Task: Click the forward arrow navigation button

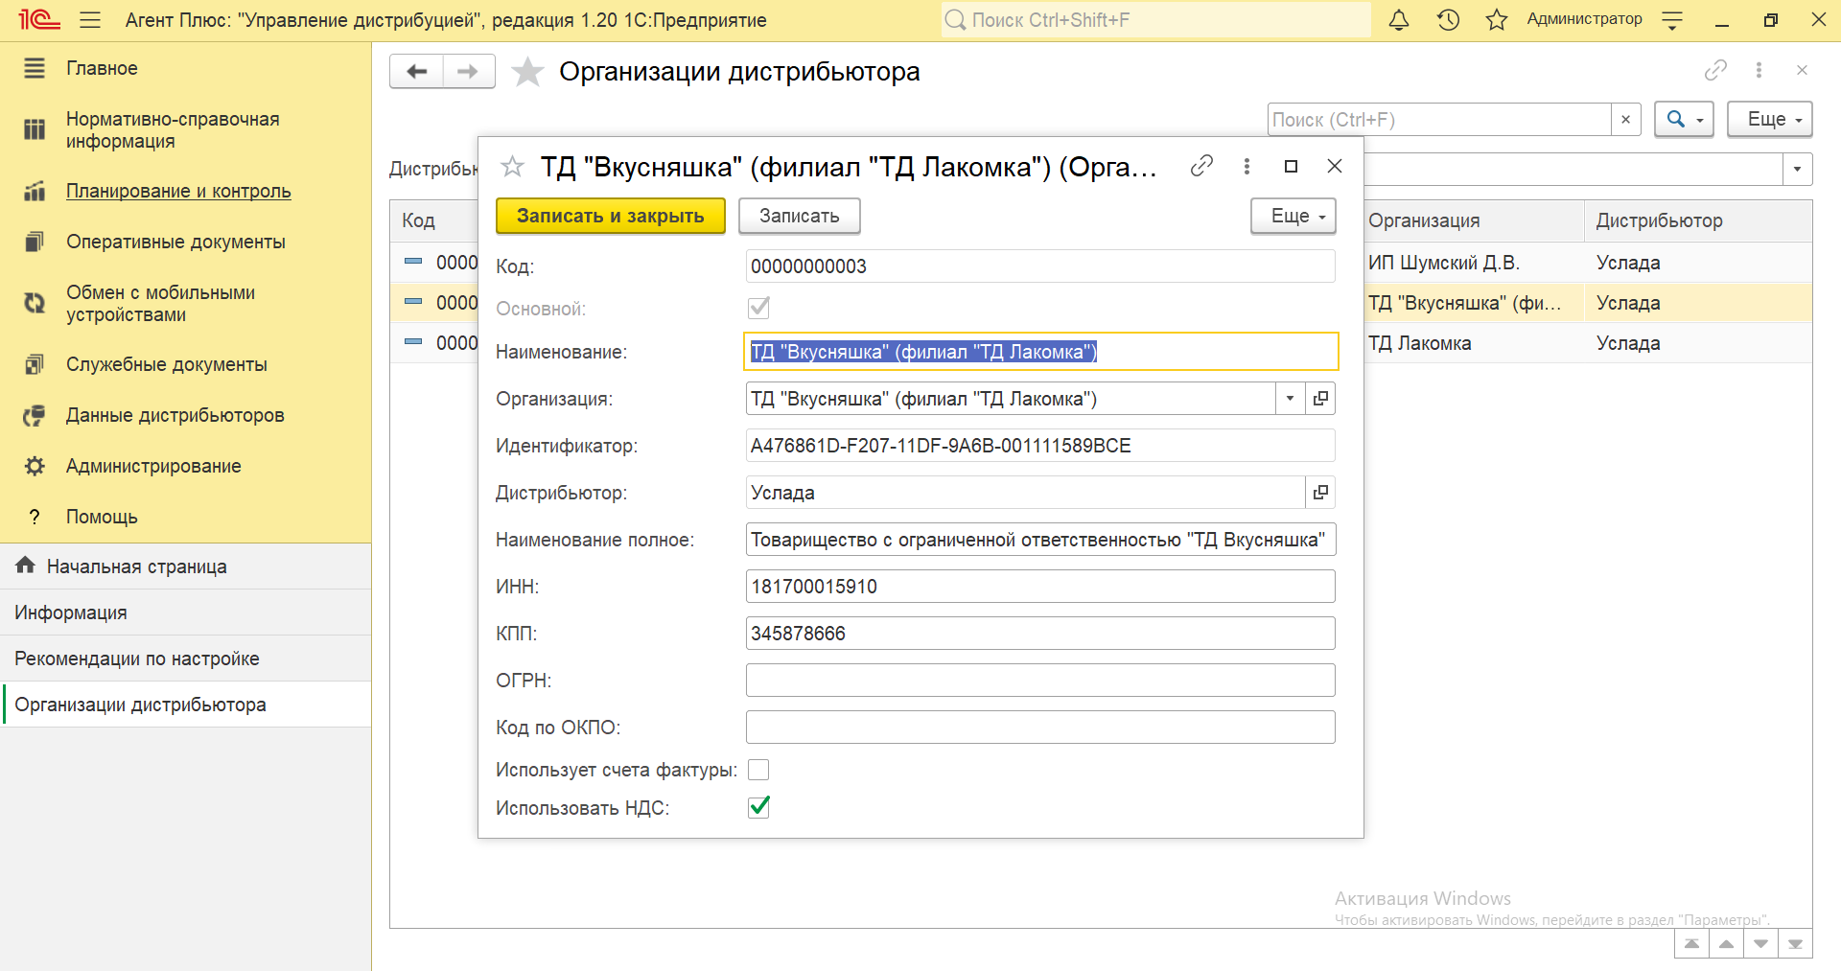Action: pyautogui.click(x=469, y=72)
